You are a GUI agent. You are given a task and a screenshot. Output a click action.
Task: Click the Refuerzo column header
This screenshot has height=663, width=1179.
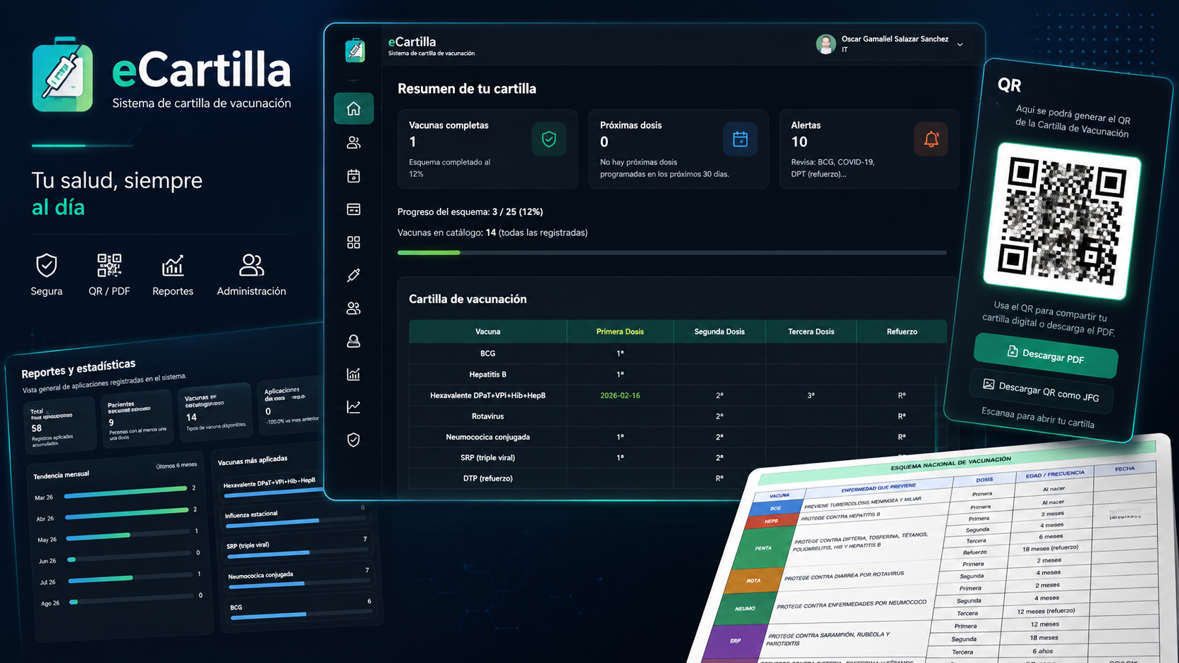[902, 331]
